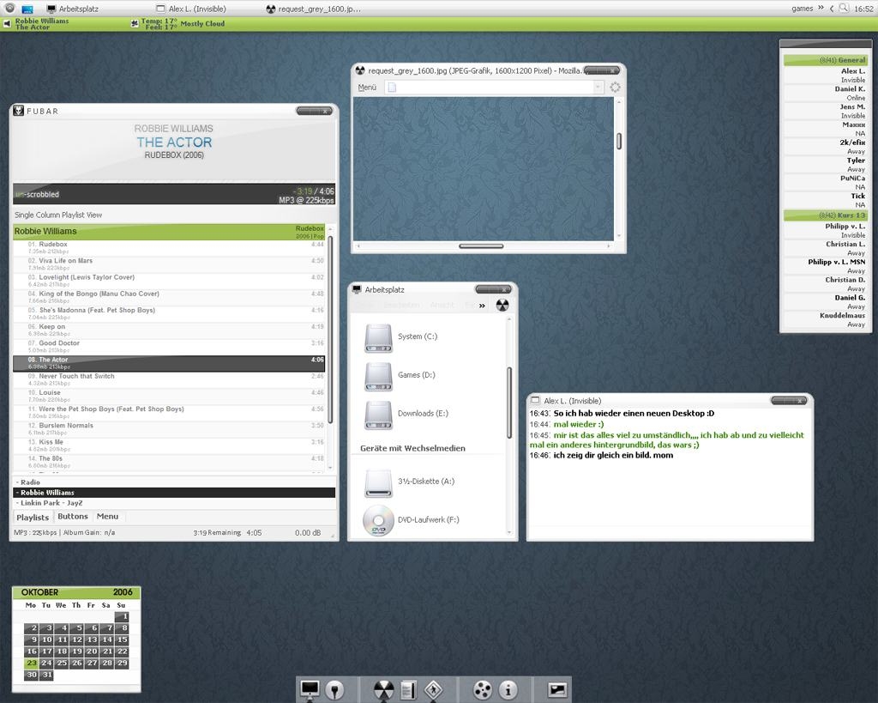Open the Games (D:) drive icon
The height and width of the screenshot is (703, 878).
click(x=378, y=376)
